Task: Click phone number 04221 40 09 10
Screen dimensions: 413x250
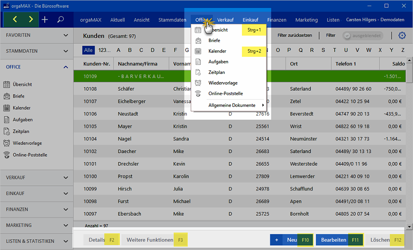Action: [353, 176]
